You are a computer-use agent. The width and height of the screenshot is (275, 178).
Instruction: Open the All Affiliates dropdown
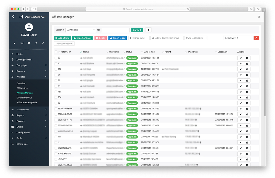(81, 30)
